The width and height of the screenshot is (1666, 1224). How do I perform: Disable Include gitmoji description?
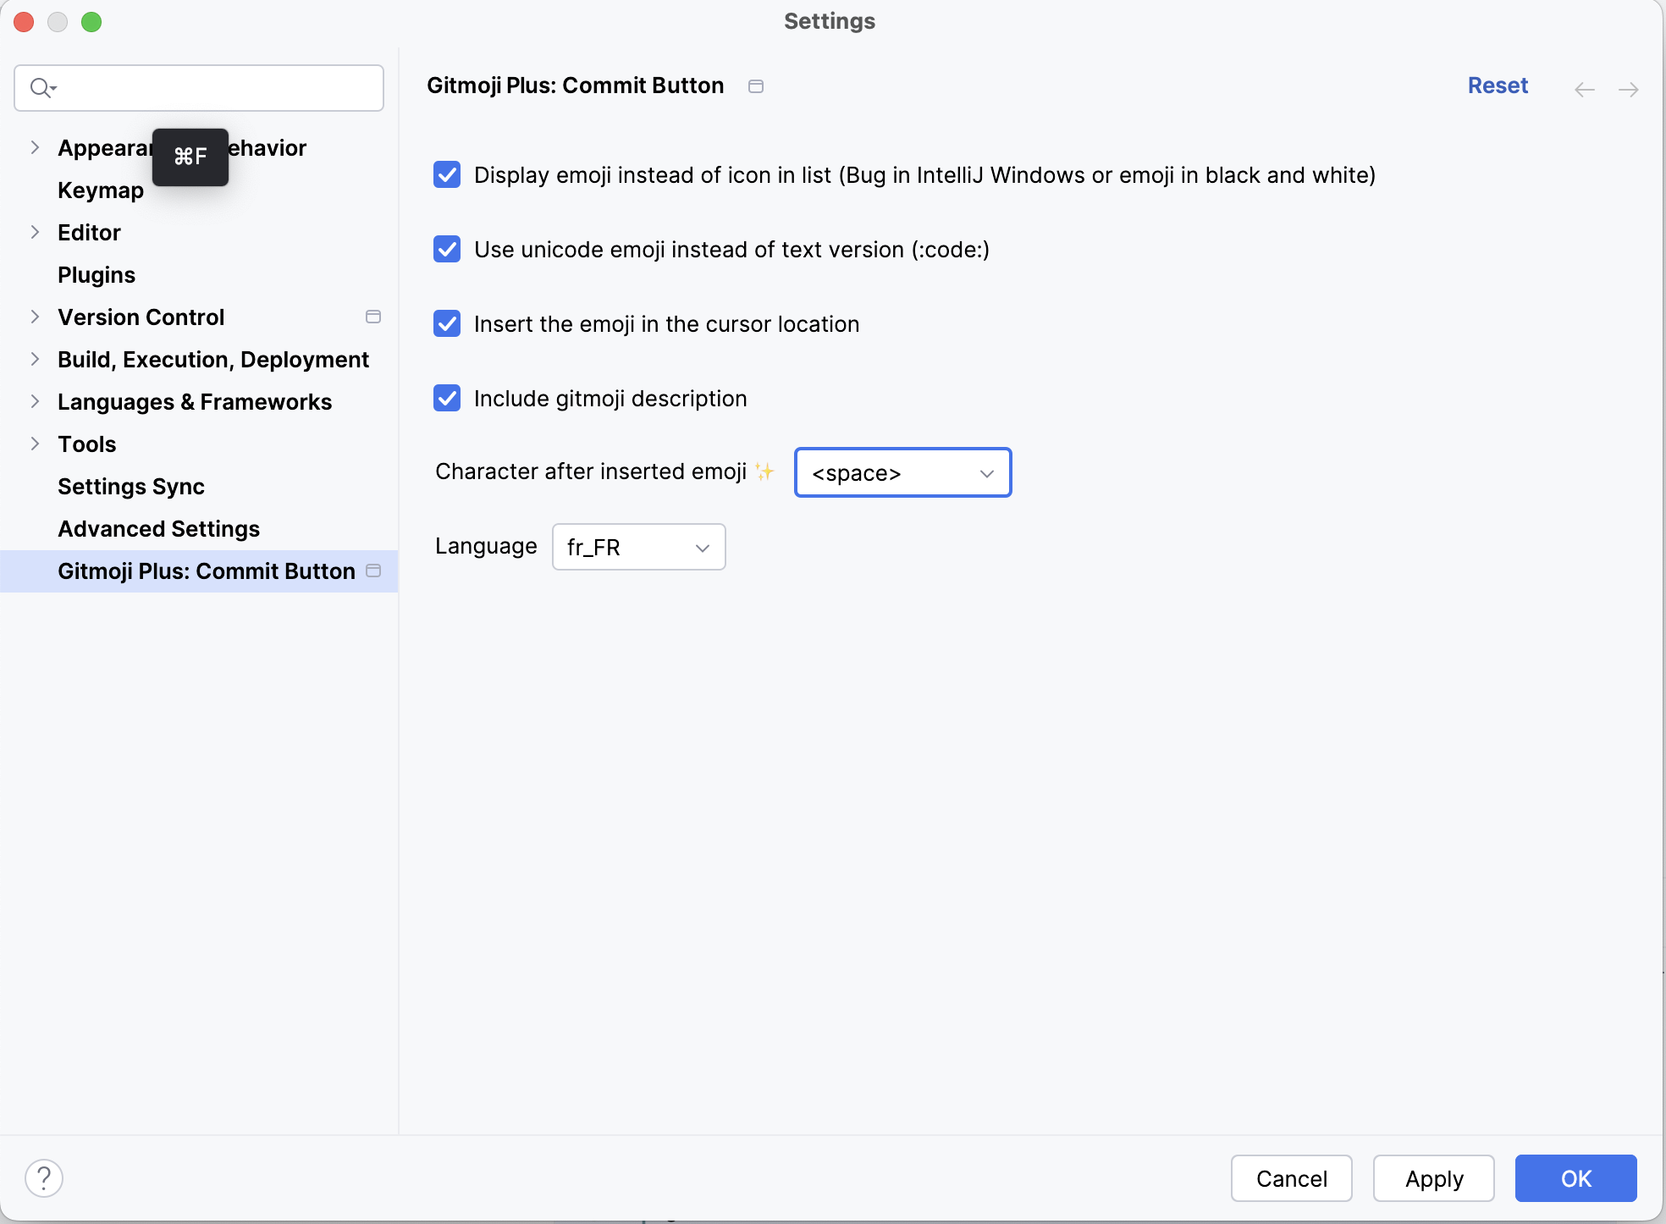point(447,399)
